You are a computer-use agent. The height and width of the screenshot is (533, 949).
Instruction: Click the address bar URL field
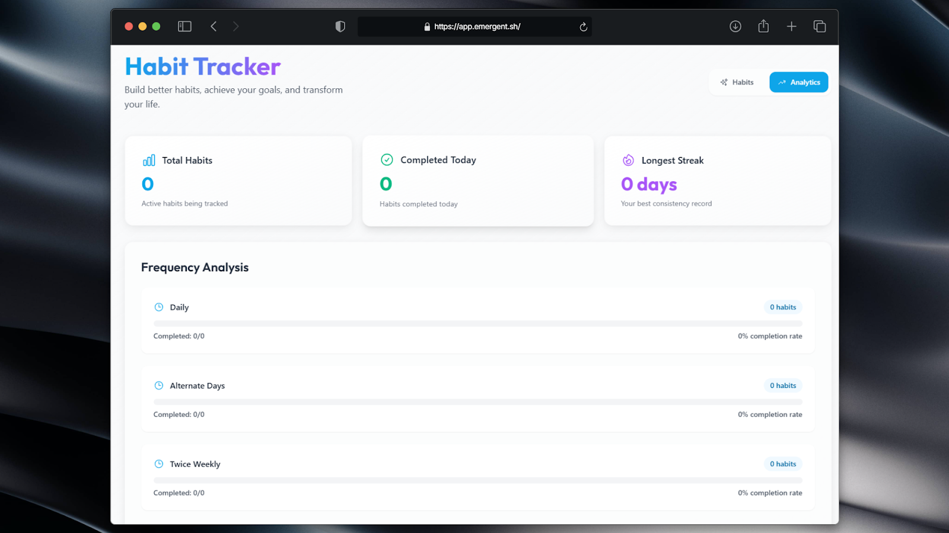click(474, 27)
